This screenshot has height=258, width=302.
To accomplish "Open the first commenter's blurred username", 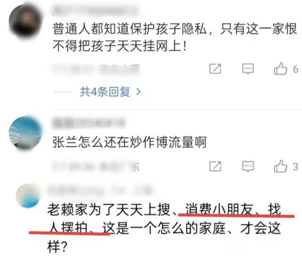I will coord(95,10).
